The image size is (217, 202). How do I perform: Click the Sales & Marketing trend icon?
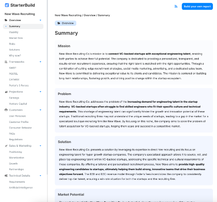click(6, 146)
